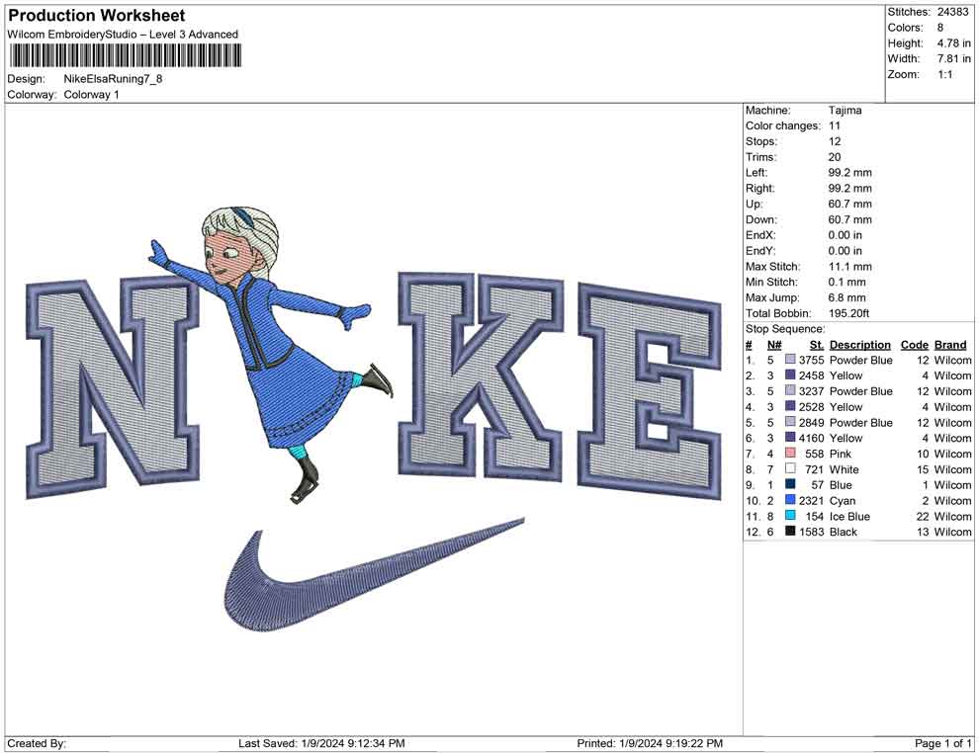Click the swatch for thread 2458 Yellow

pos(790,375)
